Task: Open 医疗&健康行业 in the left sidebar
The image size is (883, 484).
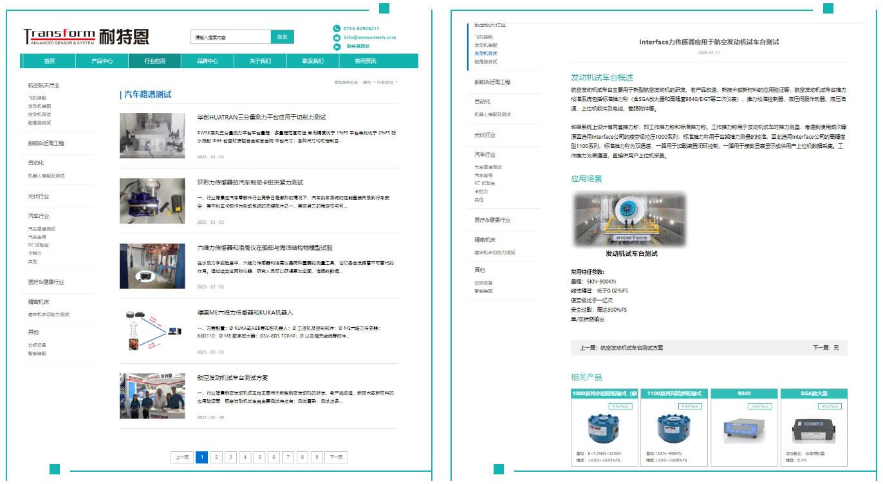Action: (x=46, y=282)
